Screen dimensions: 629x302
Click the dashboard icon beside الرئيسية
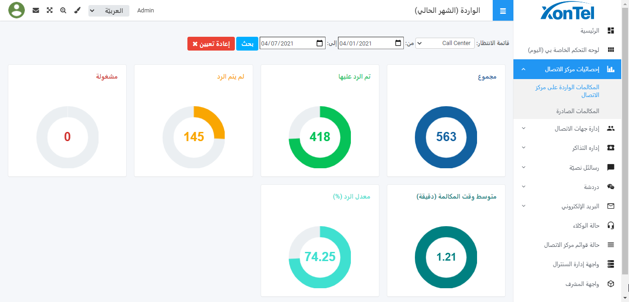(x=611, y=31)
